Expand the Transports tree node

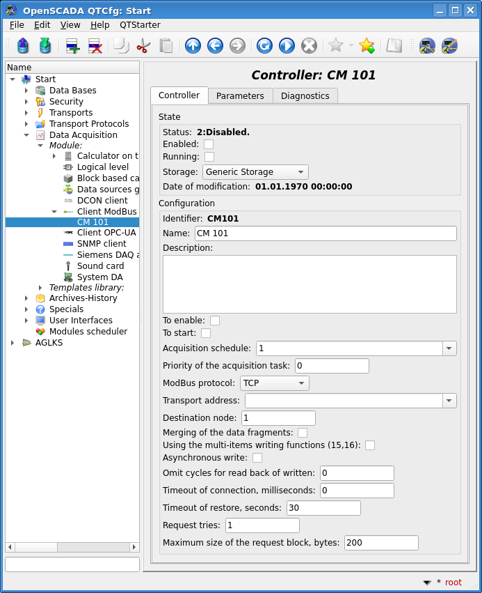(26, 113)
